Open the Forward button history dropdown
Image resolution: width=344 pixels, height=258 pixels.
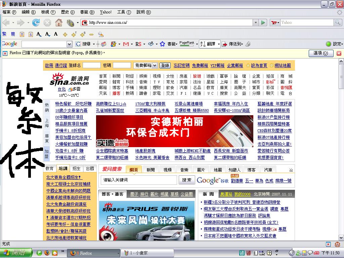(x=28, y=23)
